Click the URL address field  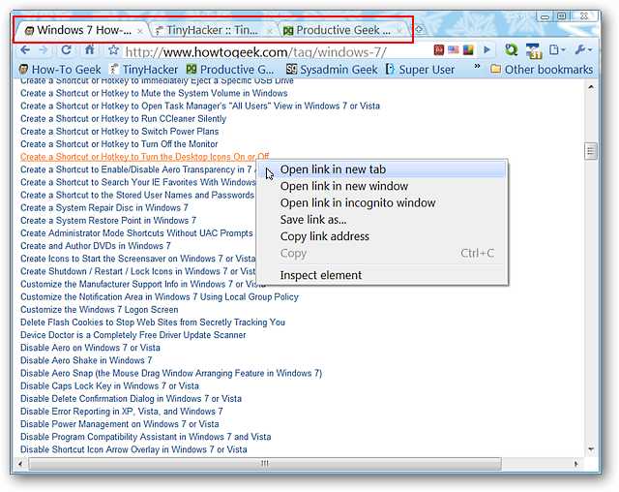[x=290, y=50]
